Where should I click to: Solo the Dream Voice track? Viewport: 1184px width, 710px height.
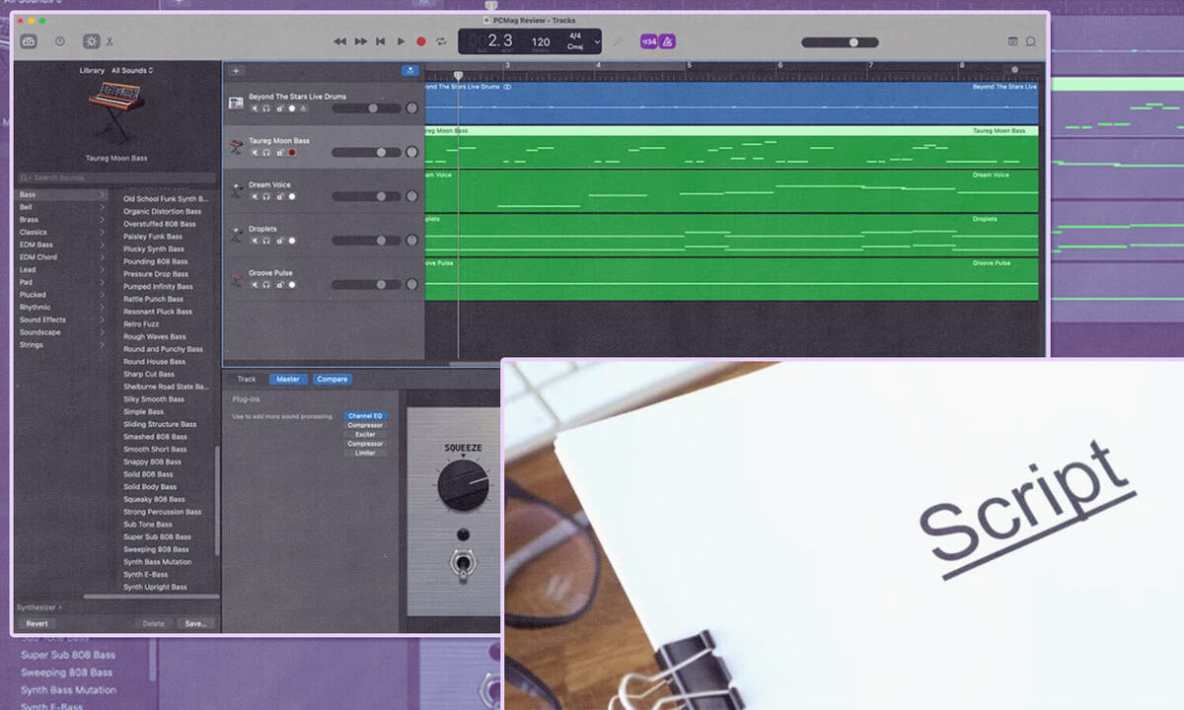point(266,196)
